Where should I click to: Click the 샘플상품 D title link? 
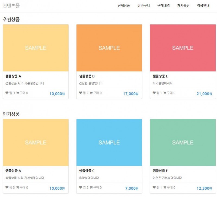click(x=87, y=76)
